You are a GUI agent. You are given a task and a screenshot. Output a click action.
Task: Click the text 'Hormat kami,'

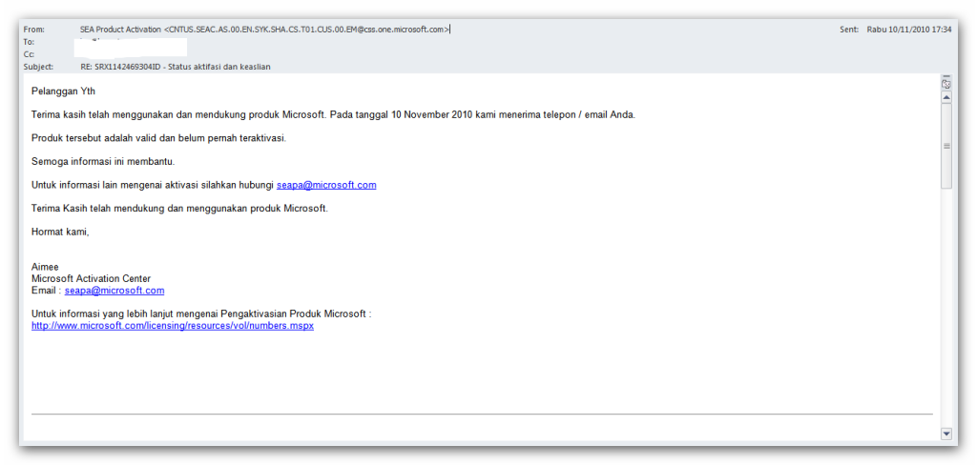(x=60, y=232)
